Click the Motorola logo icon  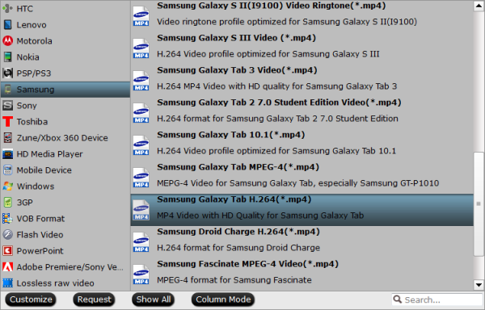pos(8,40)
